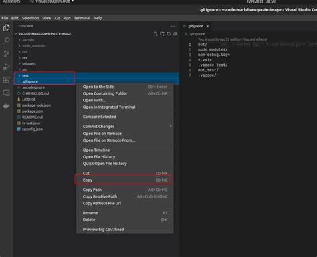Expand the src folder
Screen dimensions: 317x257
tap(19, 69)
